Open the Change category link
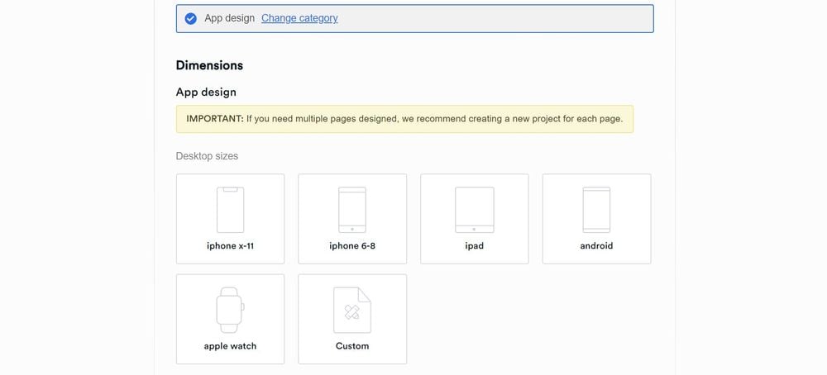This screenshot has height=375, width=827. pyautogui.click(x=299, y=18)
